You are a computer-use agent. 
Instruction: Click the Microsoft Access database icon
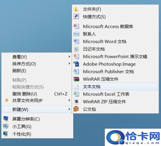tap(76, 26)
